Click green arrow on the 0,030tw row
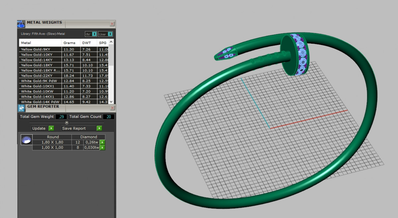The image size is (398, 218). (102, 148)
